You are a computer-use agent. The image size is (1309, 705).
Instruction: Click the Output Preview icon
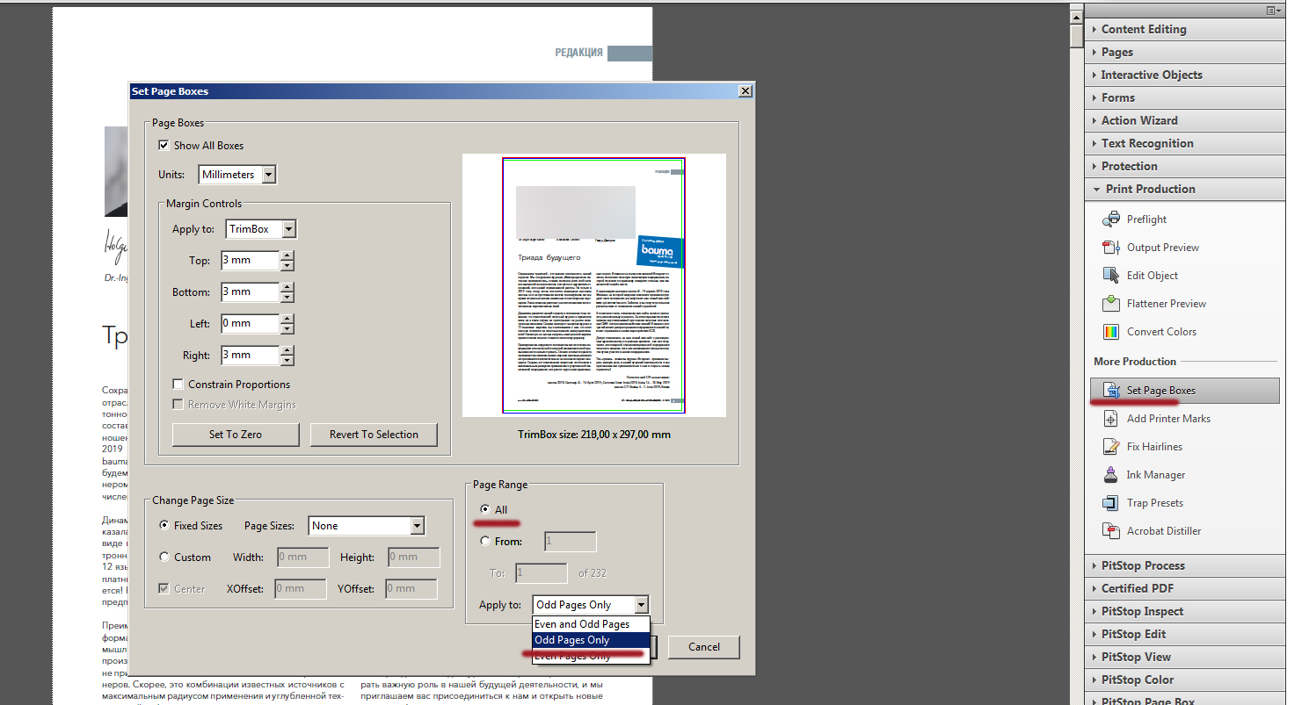(x=1110, y=248)
